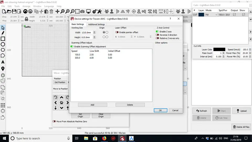Screen dimensions: 252x142
Task: Click Get Position in Move window
Action: [x=60, y=82]
